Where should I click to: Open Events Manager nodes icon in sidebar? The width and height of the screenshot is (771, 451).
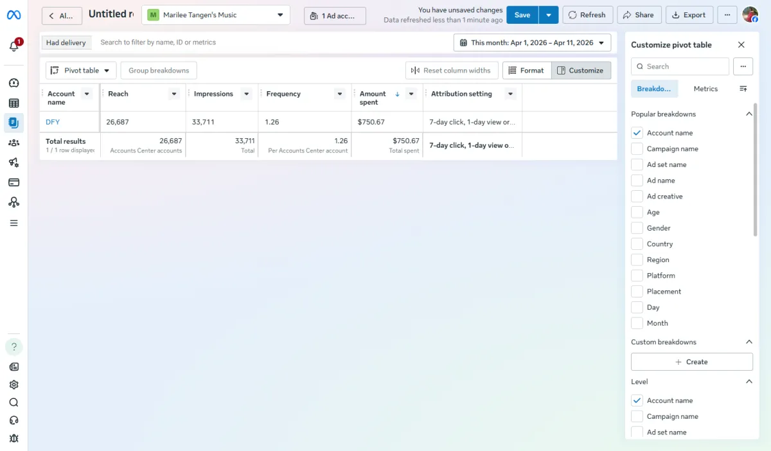(x=13, y=202)
